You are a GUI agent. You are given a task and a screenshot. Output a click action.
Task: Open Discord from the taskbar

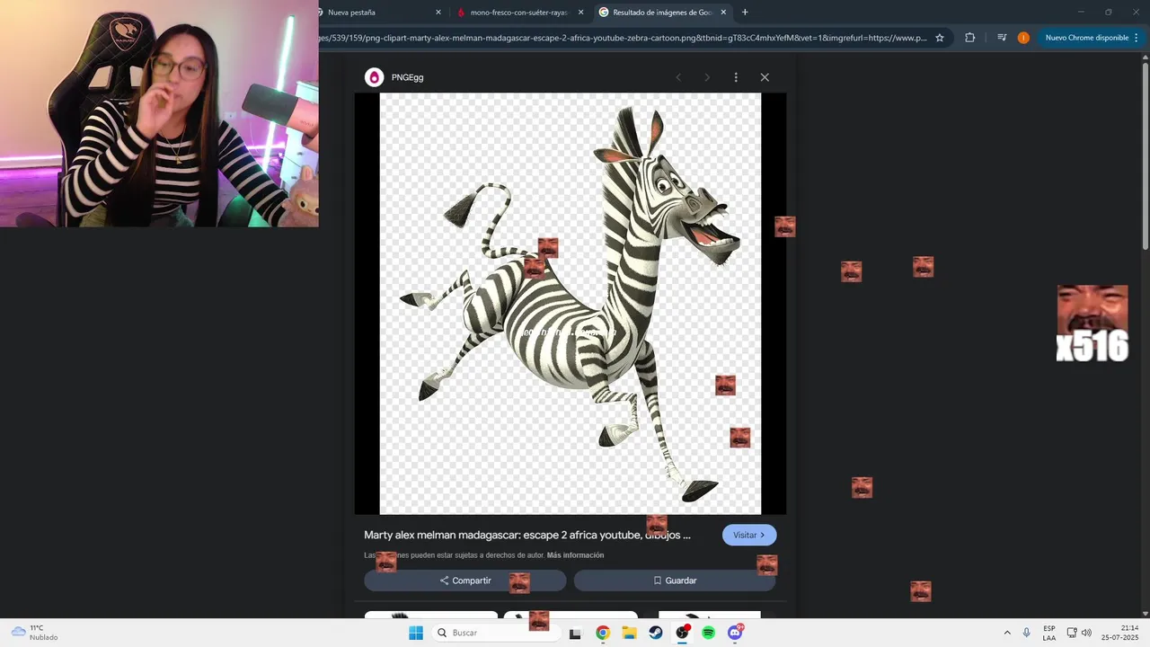(x=735, y=633)
